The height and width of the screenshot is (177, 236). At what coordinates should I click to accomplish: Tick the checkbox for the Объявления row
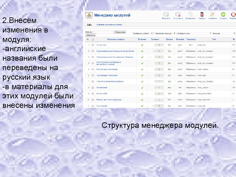point(93,88)
